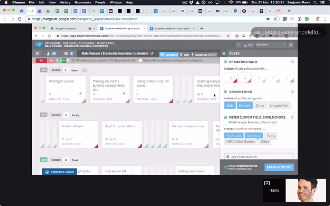
Task: Click Terri's gender icon
Action: click(x=66, y=160)
